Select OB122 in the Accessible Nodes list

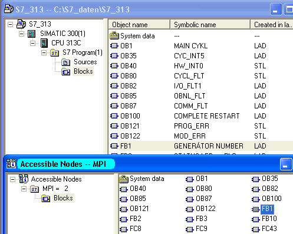click(x=206, y=209)
